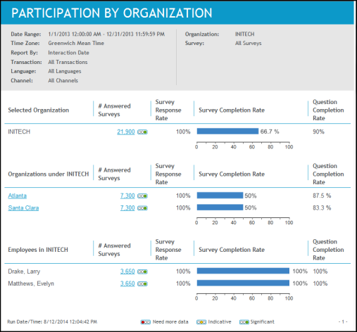Open Santa Clara's 7,300 answered surveys link
This screenshot has width=357, height=332.
click(127, 208)
